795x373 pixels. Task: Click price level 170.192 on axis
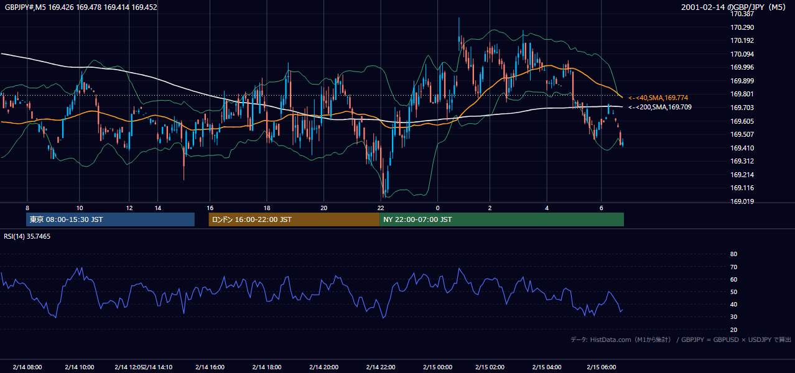(x=742, y=40)
